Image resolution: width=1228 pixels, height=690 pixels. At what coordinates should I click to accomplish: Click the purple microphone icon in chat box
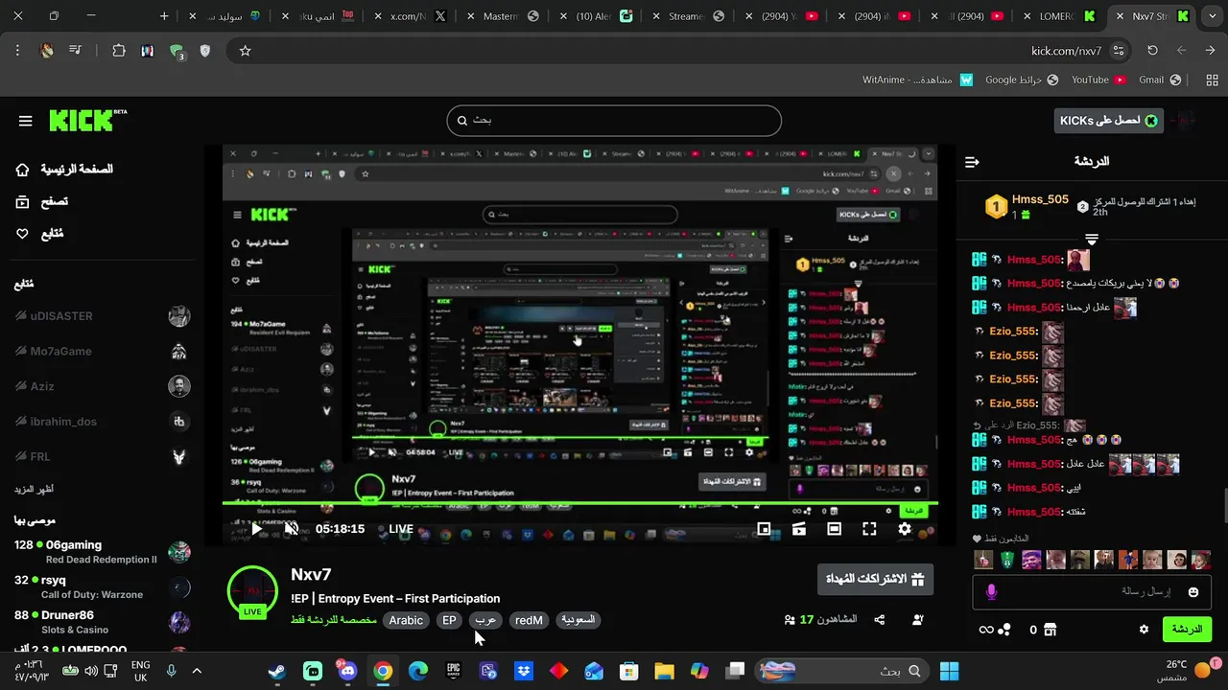point(991,592)
